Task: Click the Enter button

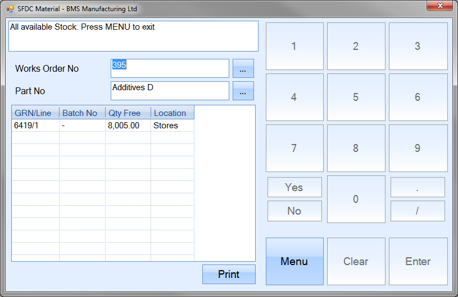Action: pos(418,262)
